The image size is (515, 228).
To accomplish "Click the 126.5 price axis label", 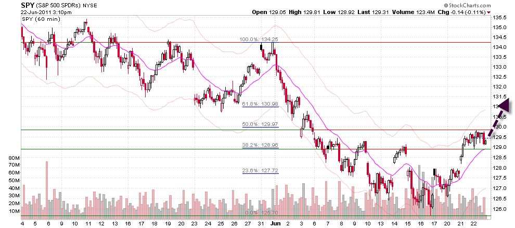I will (x=499, y=198).
